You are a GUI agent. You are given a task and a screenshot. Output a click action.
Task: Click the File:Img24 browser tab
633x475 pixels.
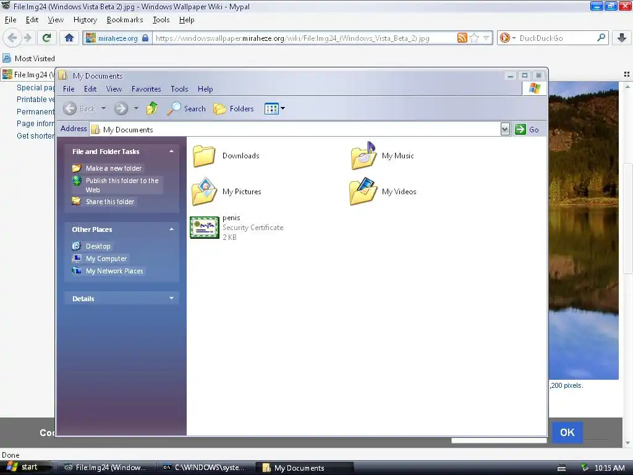(28, 75)
